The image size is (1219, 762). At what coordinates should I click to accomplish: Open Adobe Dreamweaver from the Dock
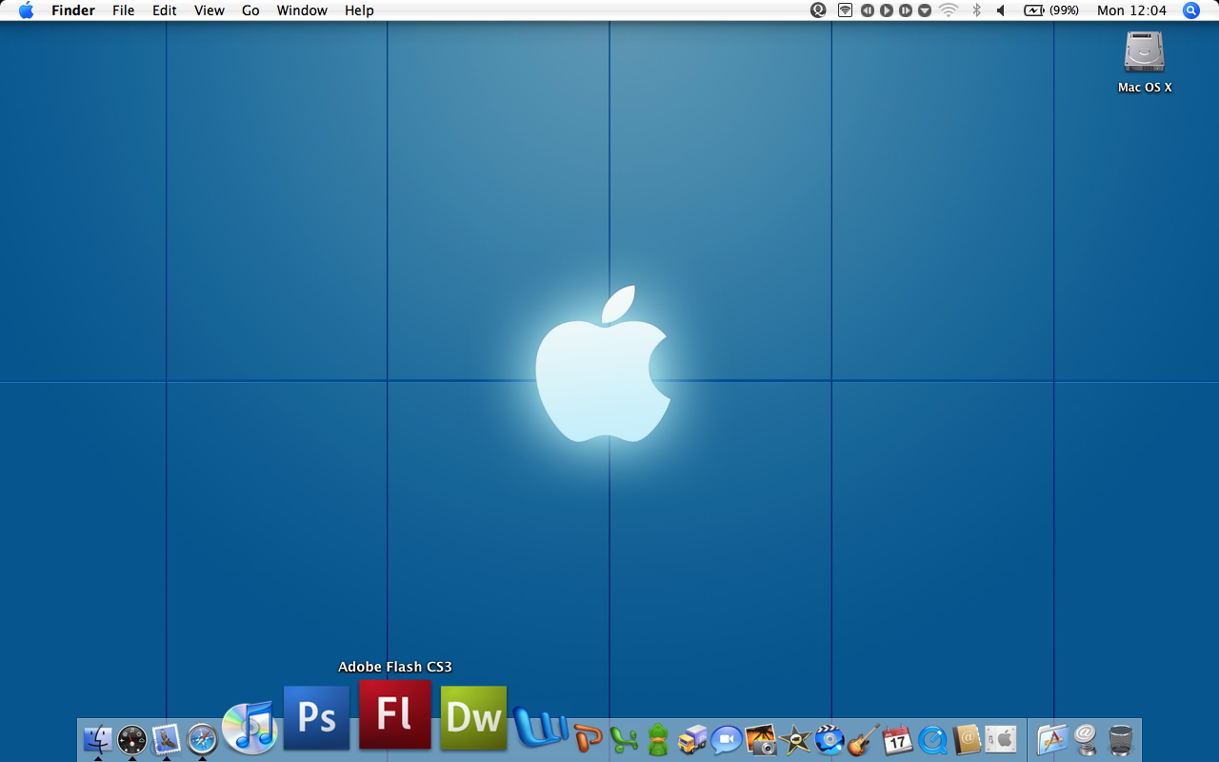(x=473, y=718)
